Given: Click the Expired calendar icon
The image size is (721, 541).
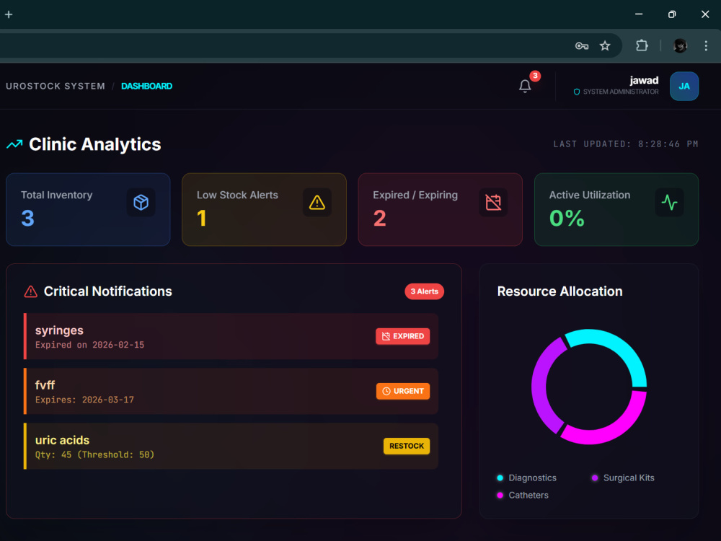Looking at the screenshot, I should [x=493, y=203].
